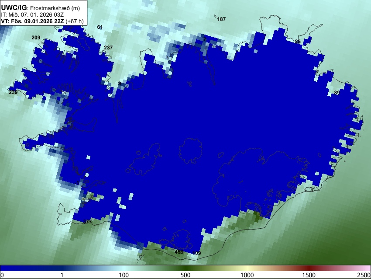371x279 pixels.
Task: Click the map value 459
Action: (x=179, y=252)
